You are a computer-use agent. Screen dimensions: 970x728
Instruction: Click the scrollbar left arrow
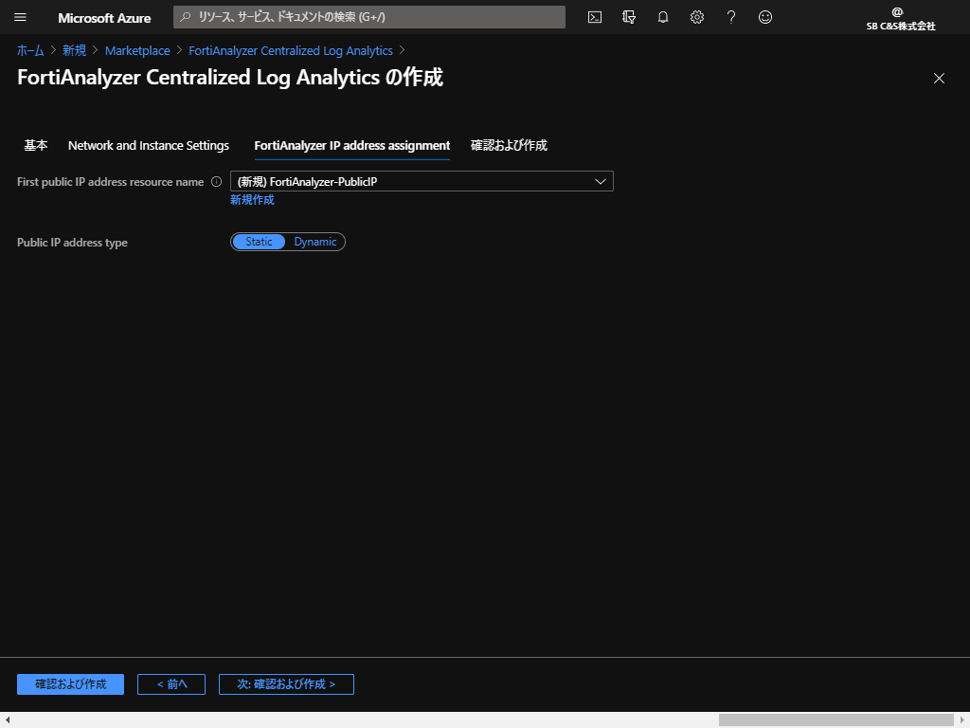point(8,720)
